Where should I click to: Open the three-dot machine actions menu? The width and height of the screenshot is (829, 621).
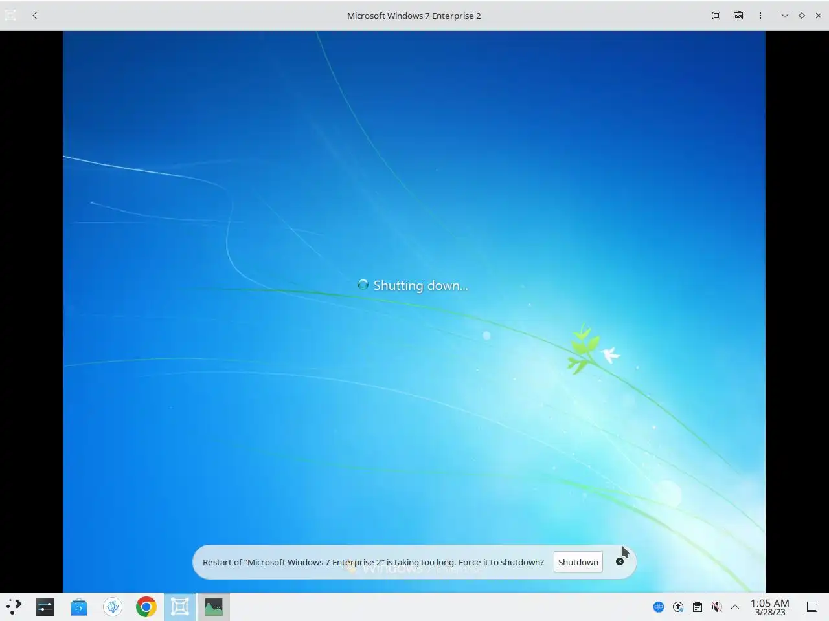coord(760,16)
